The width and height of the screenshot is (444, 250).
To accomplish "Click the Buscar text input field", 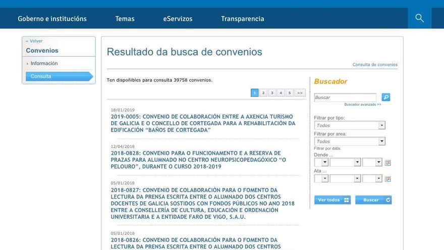I will tap(345, 97).
